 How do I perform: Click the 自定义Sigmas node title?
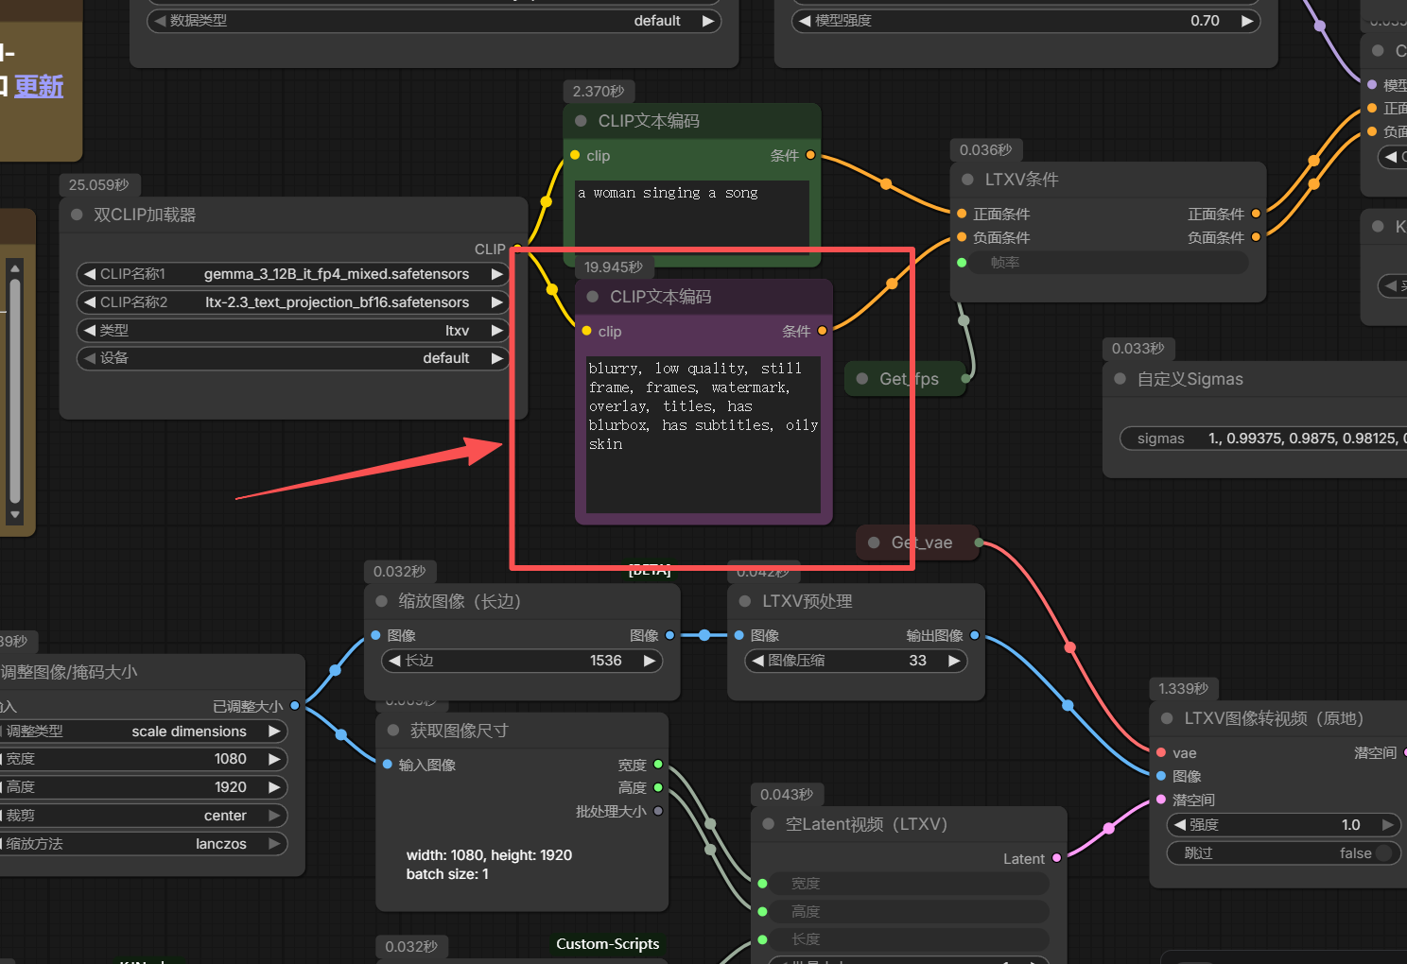pos(1190,379)
